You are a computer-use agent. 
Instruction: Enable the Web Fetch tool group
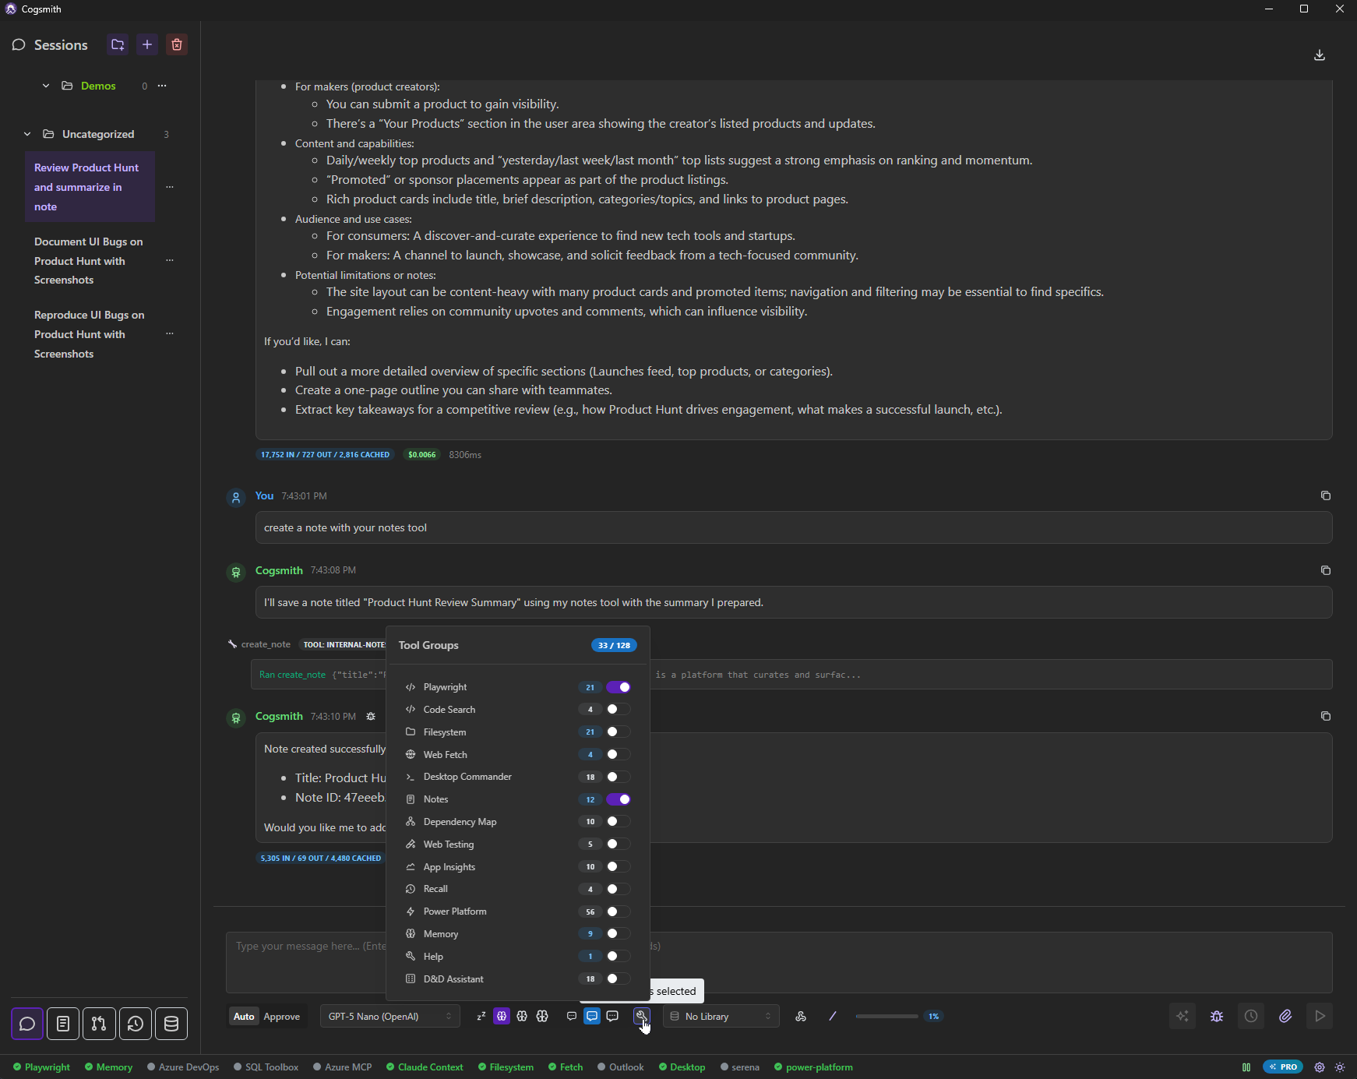pos(619,754)
